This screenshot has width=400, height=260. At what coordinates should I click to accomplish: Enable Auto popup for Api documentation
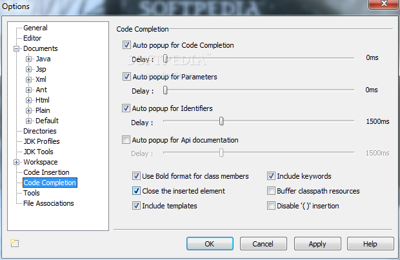(x=126, y=140)
